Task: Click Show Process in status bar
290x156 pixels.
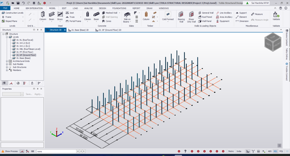Action: click(10, 151)
